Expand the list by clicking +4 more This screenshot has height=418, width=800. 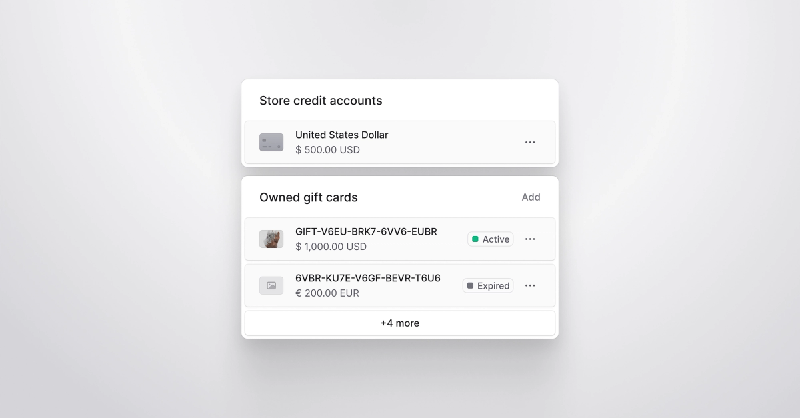(x=399, y=323)
